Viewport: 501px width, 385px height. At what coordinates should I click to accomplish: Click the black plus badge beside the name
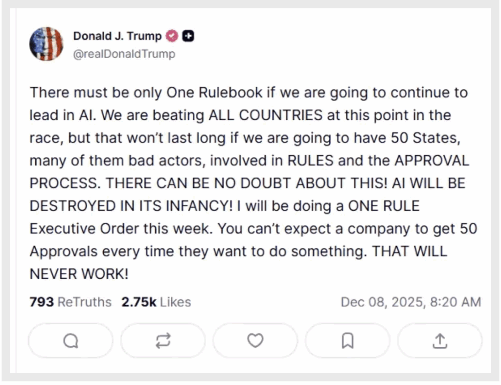click(188, 36)
